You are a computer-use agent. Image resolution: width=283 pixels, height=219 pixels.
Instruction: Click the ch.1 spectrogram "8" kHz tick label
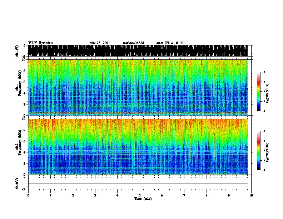tap(25, 71)
